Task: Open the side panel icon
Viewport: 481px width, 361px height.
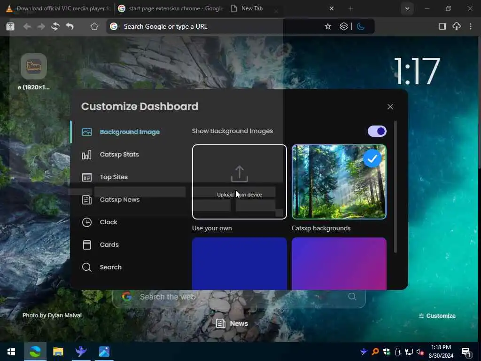Action: click(442, 27)
